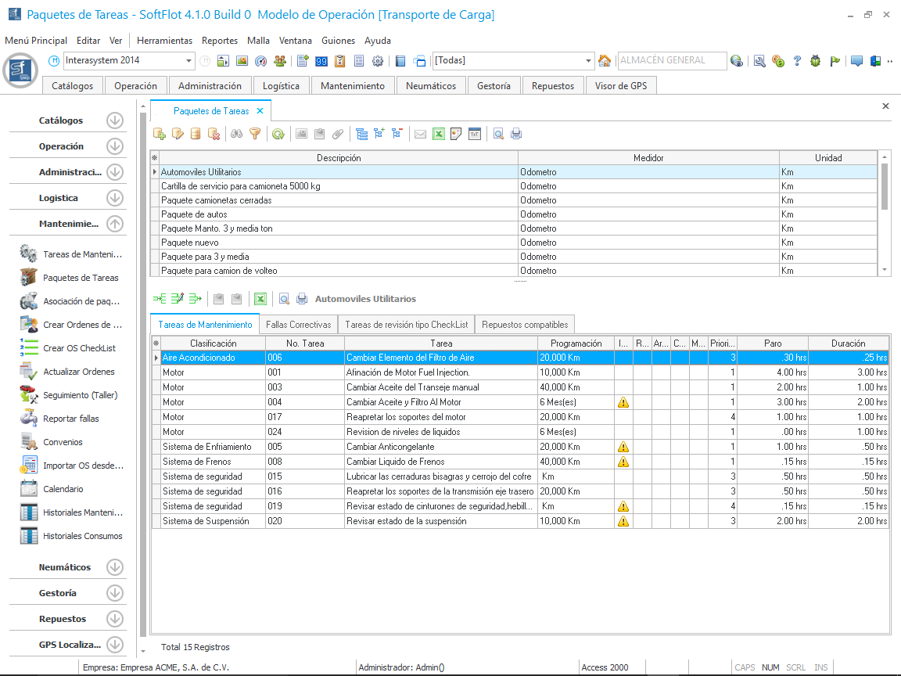Refresh the task packages list

(x=278, y=134)
